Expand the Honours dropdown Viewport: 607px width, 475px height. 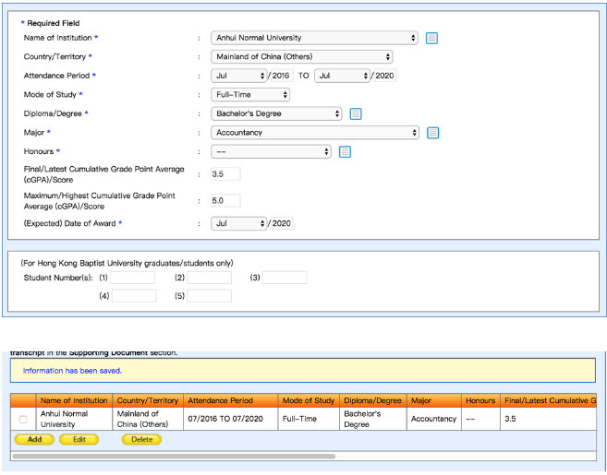271,152
